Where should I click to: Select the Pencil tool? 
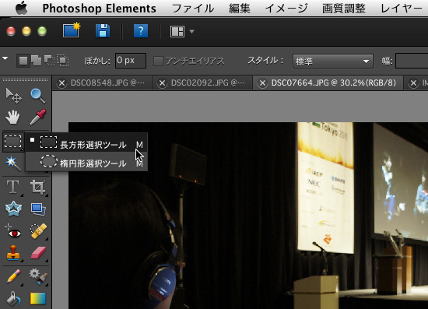(x=13, y=276)
